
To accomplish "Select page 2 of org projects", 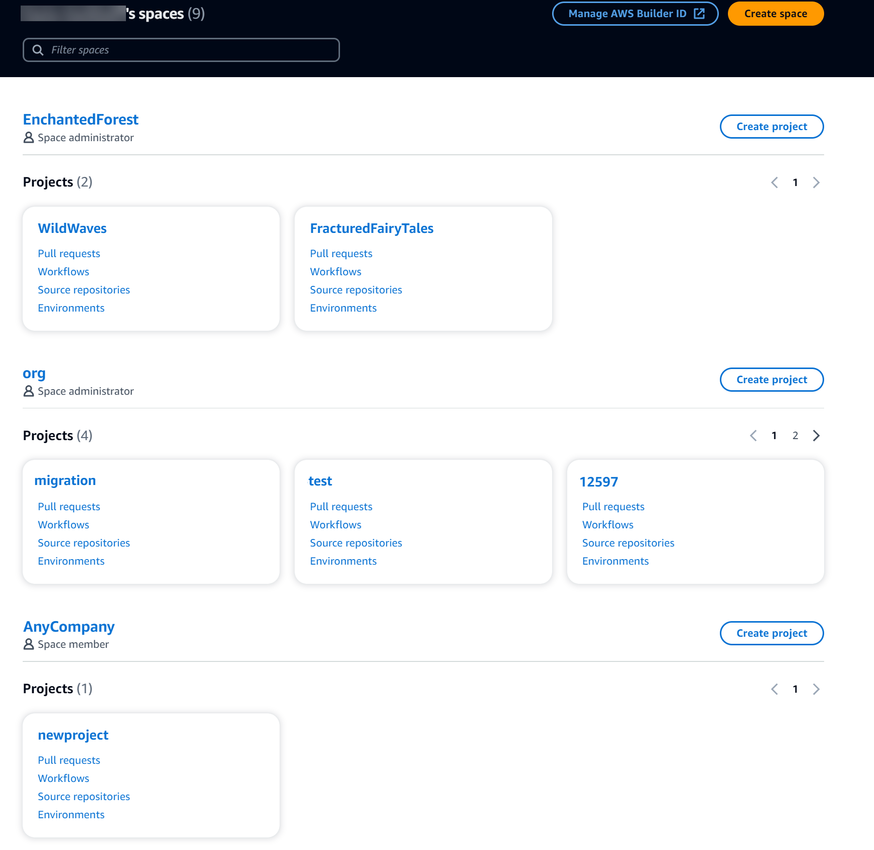I will coord(795,436).
